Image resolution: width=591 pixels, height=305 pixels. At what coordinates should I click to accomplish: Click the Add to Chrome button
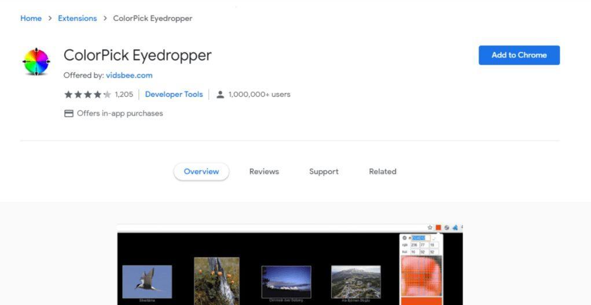[519, 55]
